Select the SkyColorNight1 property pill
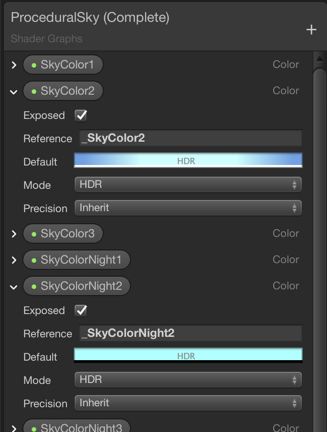 pyautogui.click(x=77, y=260)
